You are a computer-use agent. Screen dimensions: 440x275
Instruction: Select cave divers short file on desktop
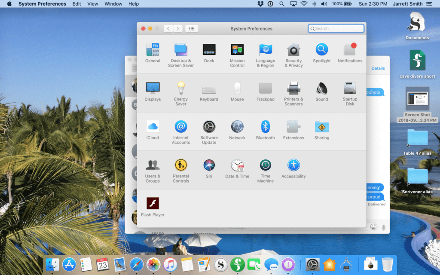pyautogui.click(x=417, y=64)
